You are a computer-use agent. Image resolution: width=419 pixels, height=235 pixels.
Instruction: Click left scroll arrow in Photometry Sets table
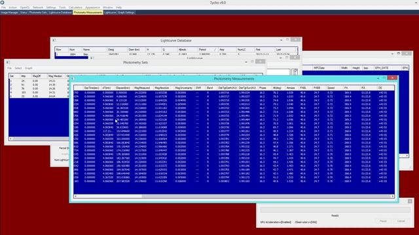(x=10, y=139)
